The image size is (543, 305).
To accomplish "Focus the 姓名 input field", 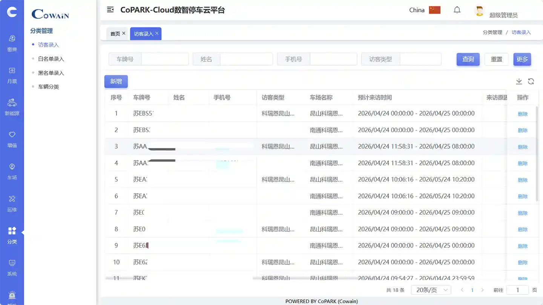I will [246, 59].
